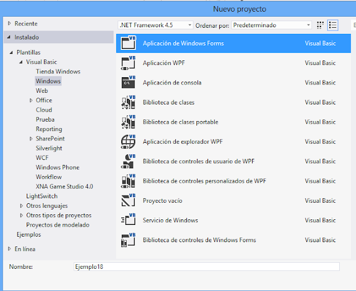Expand the En línea section arrow

click(x=9, y=249)
